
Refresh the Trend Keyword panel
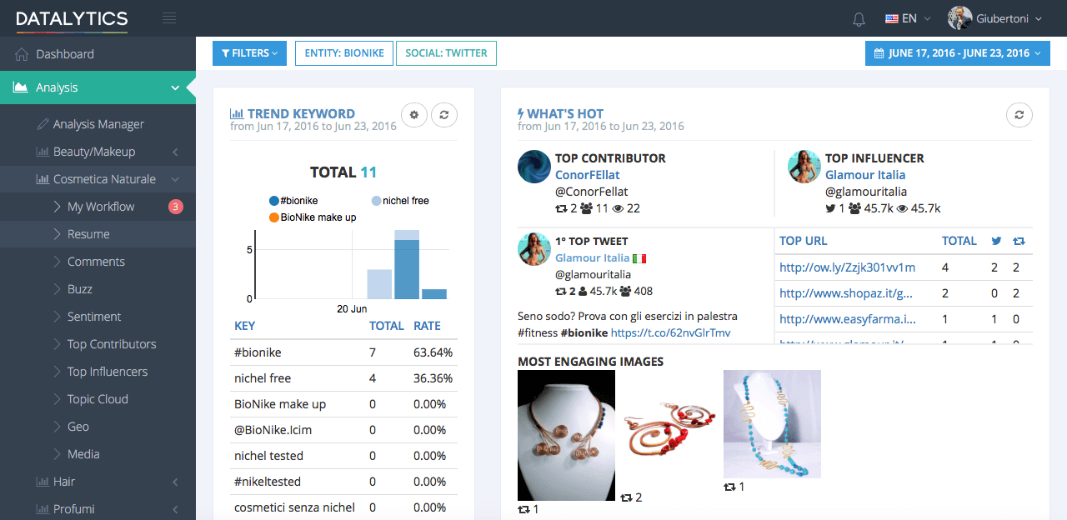pyautogui.click(x=444, y=115)
